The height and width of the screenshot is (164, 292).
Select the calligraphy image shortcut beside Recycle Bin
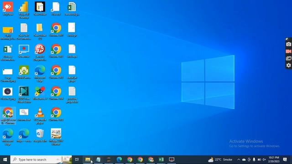point(56,137)
